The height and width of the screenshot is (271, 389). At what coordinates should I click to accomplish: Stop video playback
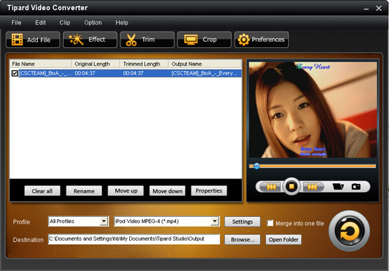click(292, 186)
